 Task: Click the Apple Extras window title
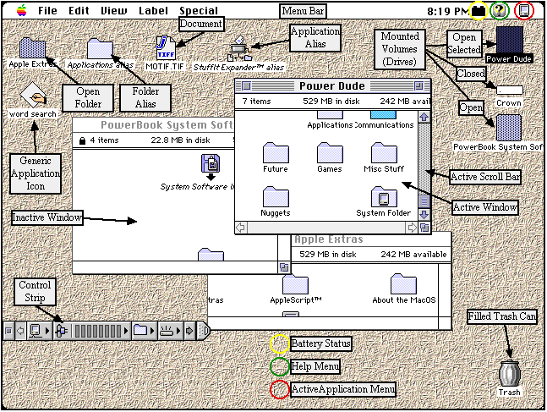click(x=329, y=239)
